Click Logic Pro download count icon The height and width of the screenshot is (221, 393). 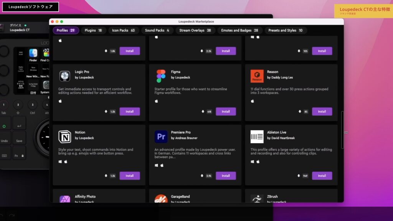(106, 112)
